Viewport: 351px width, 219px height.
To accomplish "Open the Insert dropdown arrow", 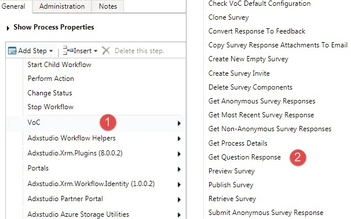I will click(x=96, y=51).
